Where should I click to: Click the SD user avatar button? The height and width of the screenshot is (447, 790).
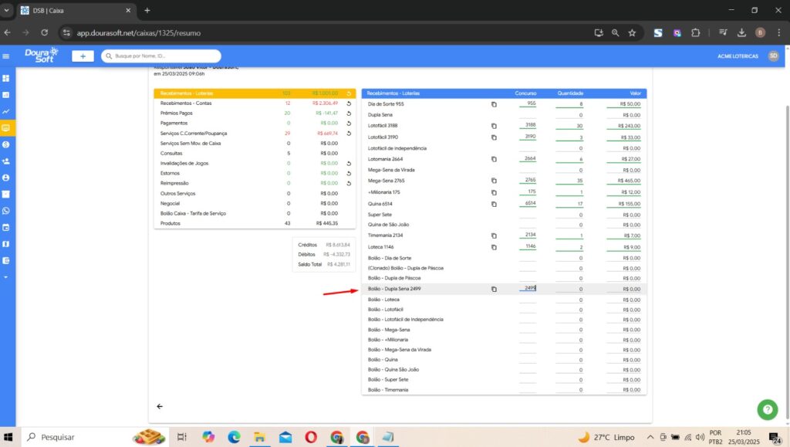coord(773,56)
